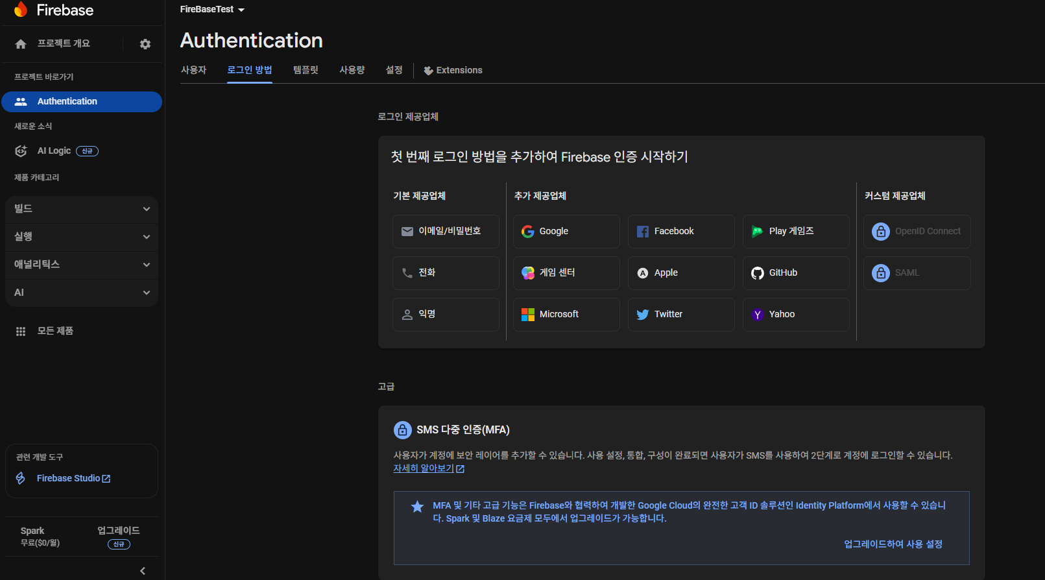Click the Twitter bird icon
1045x580 pixels.
click(x=643, y=315)
